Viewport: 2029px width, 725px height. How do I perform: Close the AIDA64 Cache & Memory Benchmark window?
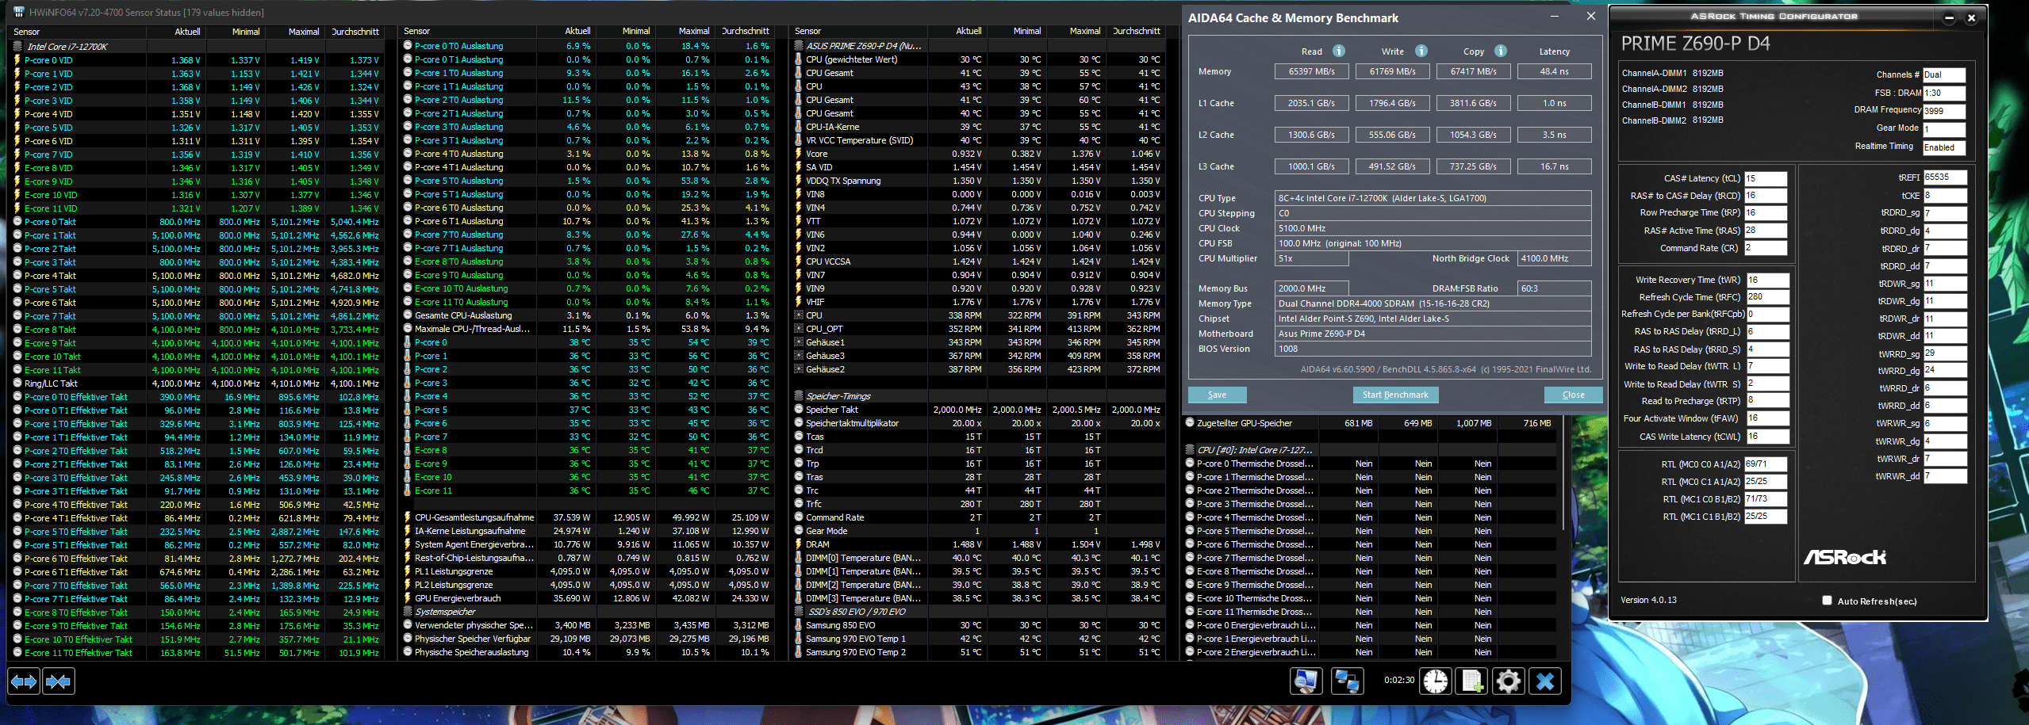coord(1590,17)
